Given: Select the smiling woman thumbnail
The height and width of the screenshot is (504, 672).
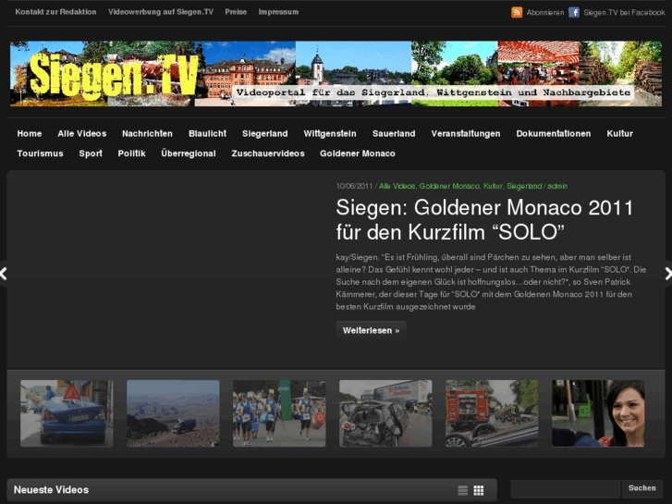Looking at the screenshot, I should (x=598, y=413).
